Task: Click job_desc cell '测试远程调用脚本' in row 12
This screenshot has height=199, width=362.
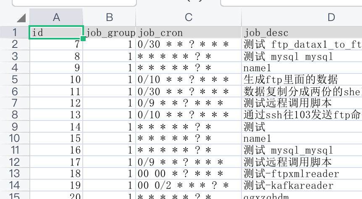Action: click(302, 162)
